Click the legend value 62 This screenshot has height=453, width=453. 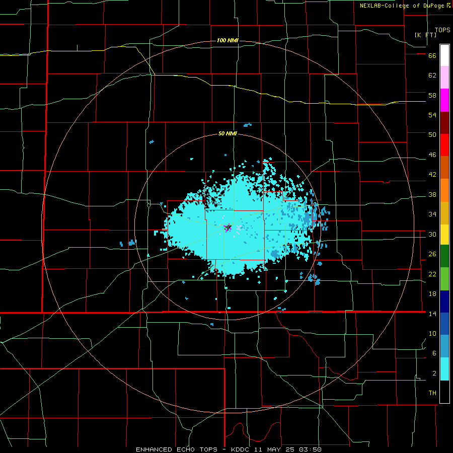(x=432, y=75)
